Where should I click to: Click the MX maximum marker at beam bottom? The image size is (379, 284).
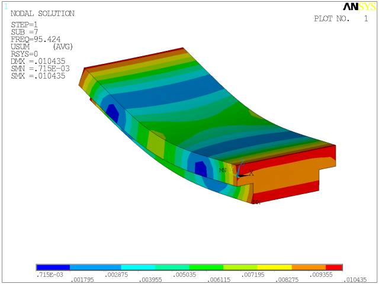[x=256, y=202]
